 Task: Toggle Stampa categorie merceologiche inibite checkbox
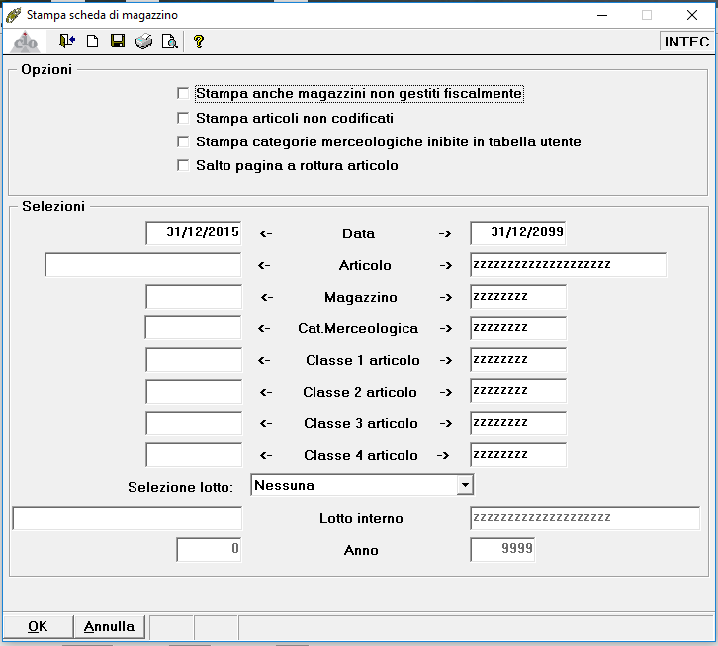point(183,142)
